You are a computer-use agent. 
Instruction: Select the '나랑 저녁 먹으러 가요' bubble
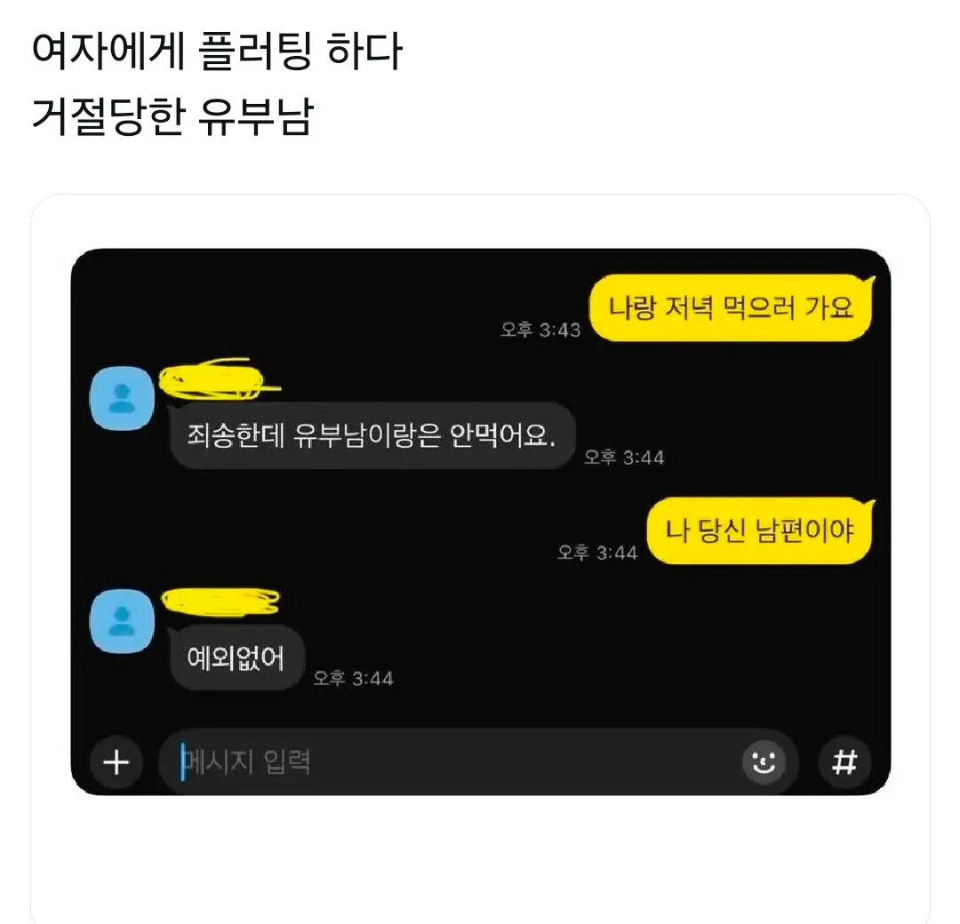(731, 307)
